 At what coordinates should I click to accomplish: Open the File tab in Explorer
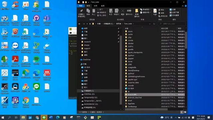click(81, 6)
